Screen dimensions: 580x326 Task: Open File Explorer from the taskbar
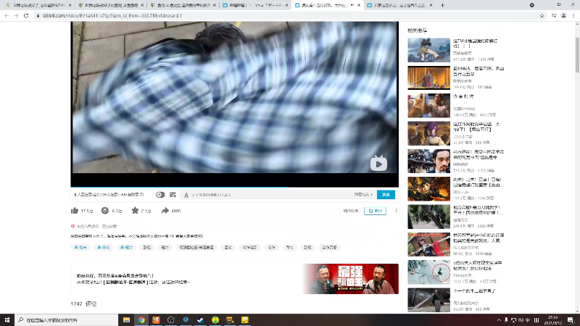[126, 319]
